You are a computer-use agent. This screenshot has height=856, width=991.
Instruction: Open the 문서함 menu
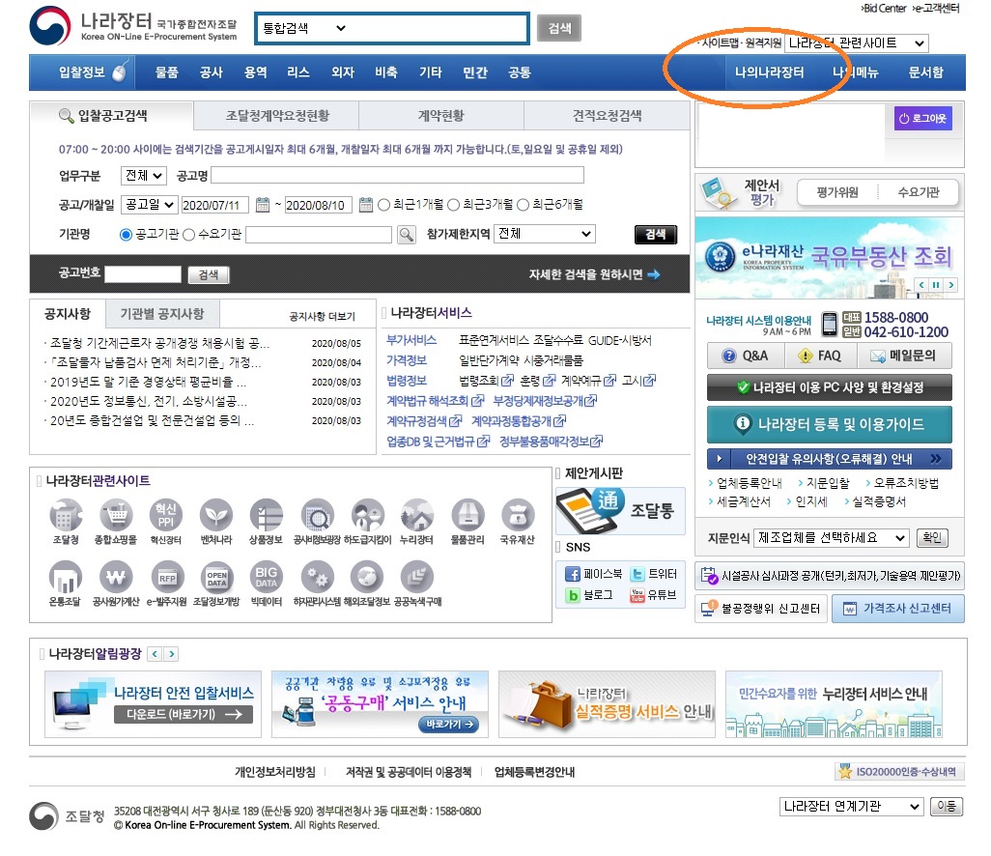point(926,72)
